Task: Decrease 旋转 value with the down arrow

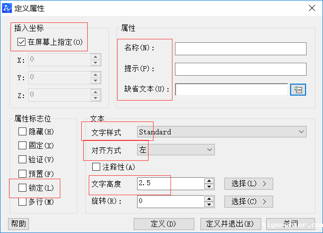Action: tap(209, 204)
